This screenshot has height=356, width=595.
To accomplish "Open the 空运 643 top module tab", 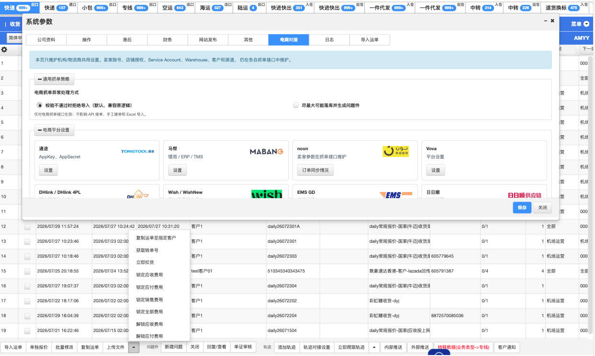I will 176,7.
